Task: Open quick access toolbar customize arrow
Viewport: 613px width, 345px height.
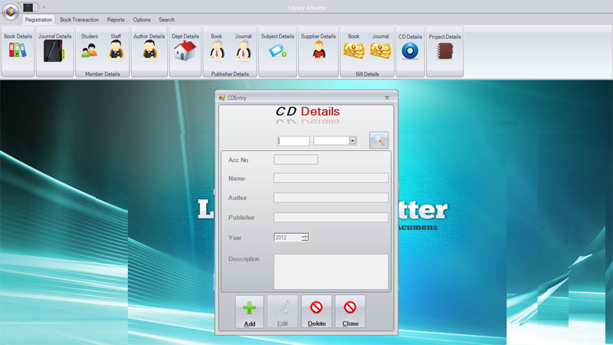Action: [x=44, y=7]
